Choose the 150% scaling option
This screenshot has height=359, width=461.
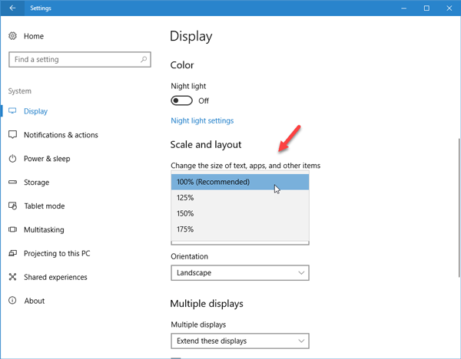pyautogui.click(x=239, y=213)
